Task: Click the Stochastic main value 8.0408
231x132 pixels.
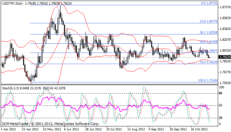Action: coord(24,88)
